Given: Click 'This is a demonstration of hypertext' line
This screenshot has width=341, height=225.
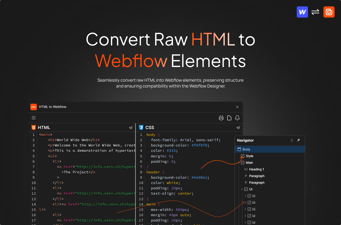Looking at the screenshot, I should (92, 151).
